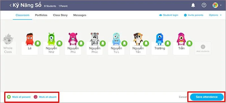Cancel taking attendance
This screenshot has height=103, width=226.
pos(183,97)
